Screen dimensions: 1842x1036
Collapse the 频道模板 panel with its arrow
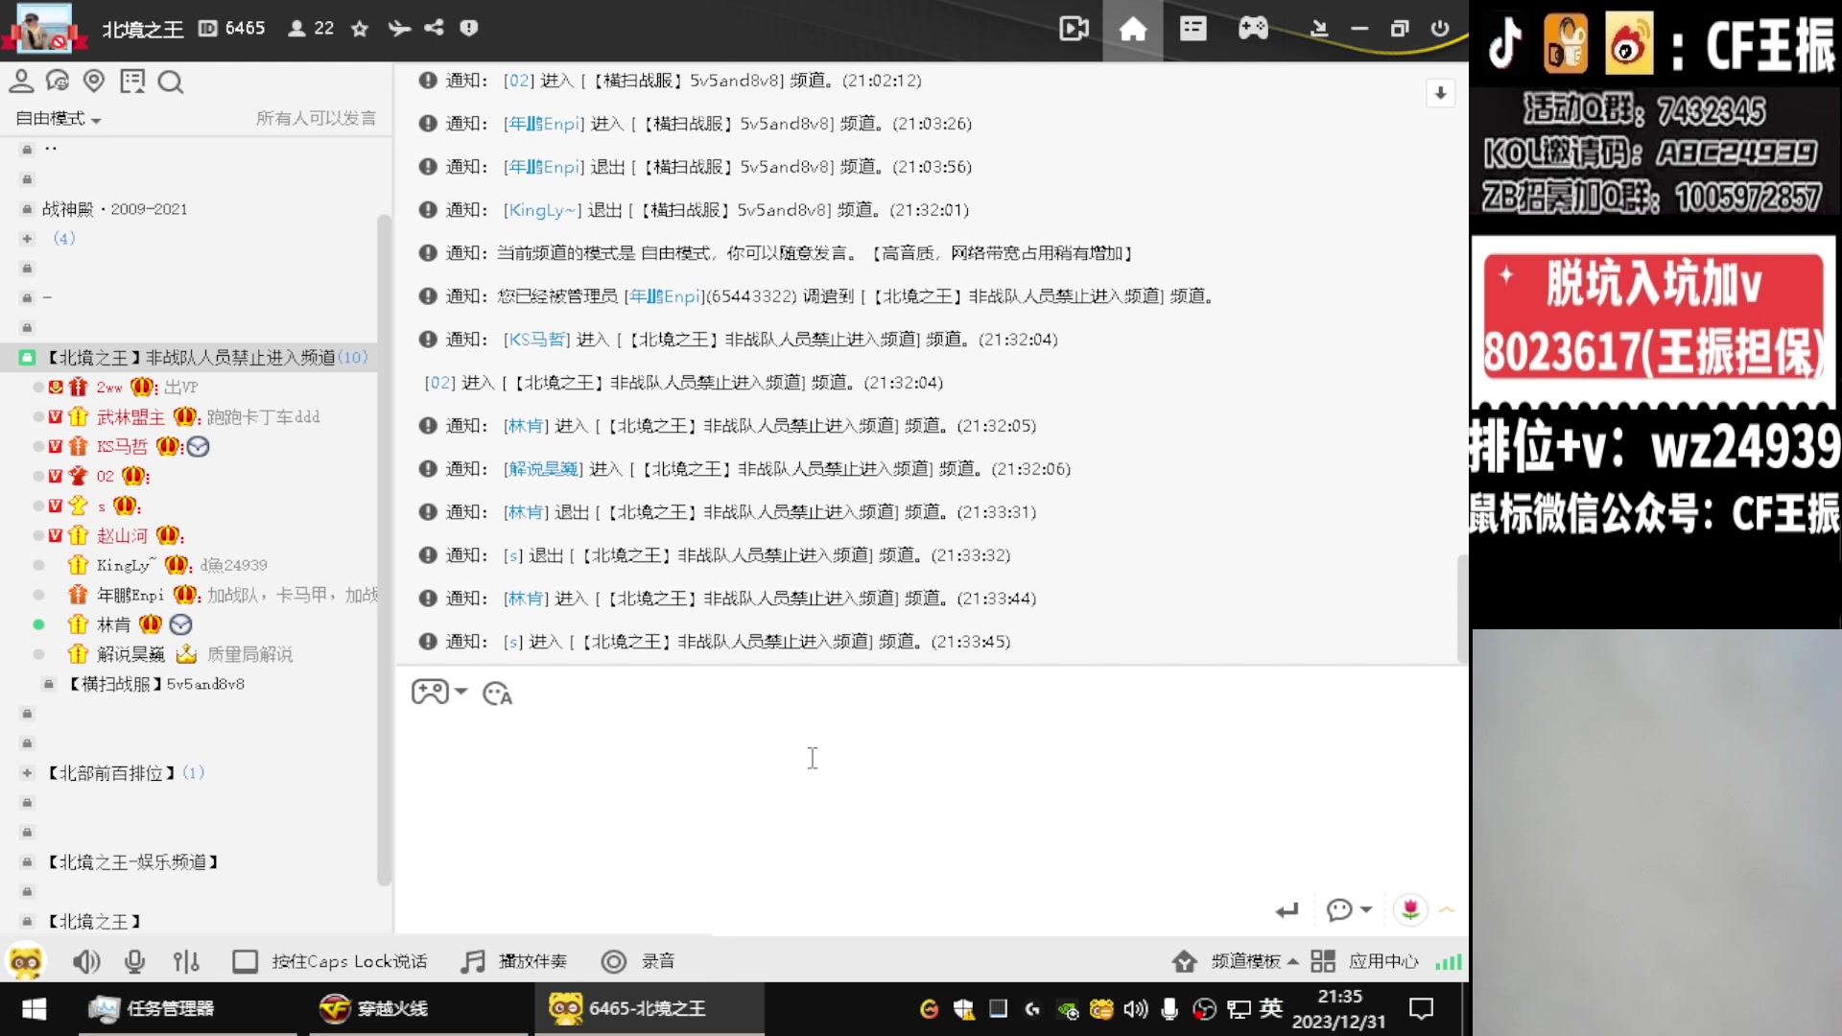tap(1292, 961)
